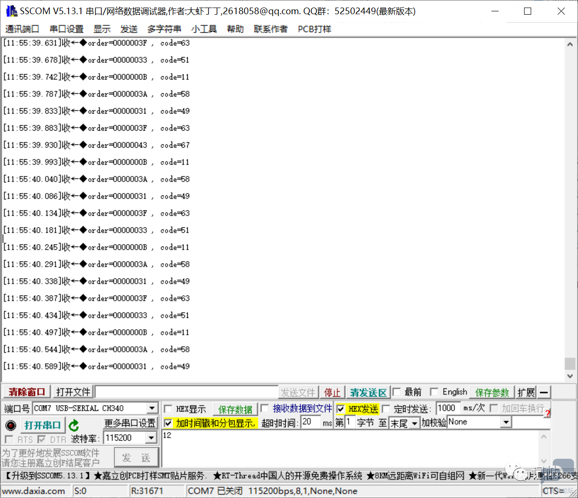Image resolution: width=578 pixels, height=498 pixels.
Task: Open the 串口设置 menu
Action: (67, 29)
